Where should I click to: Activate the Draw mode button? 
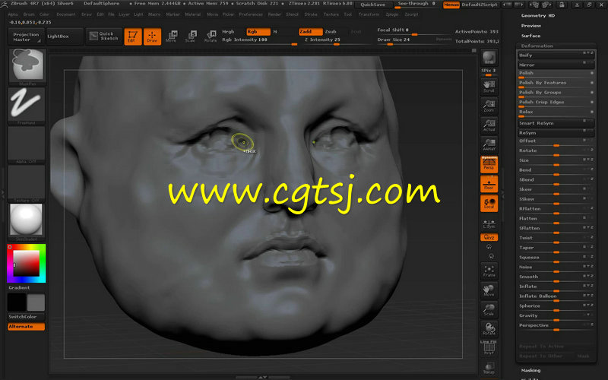[x=152, y=36]
